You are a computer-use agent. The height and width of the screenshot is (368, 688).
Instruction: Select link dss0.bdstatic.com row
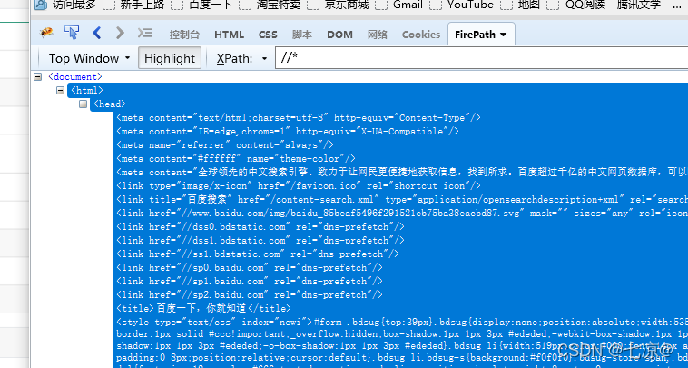click(260, 226)
